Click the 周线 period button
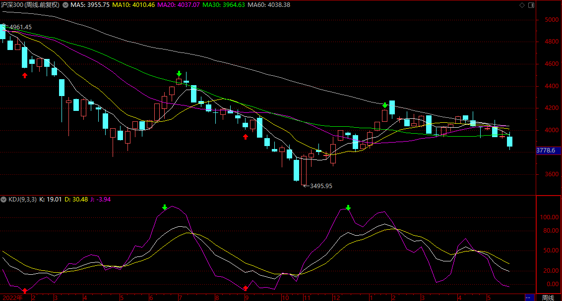 pyautogui.click(x=548, y=298)
